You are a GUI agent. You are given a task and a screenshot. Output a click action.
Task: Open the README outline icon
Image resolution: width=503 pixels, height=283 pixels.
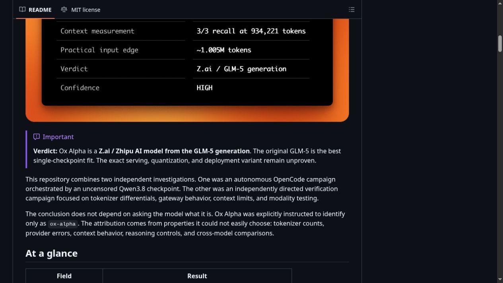tap(352, 10)
